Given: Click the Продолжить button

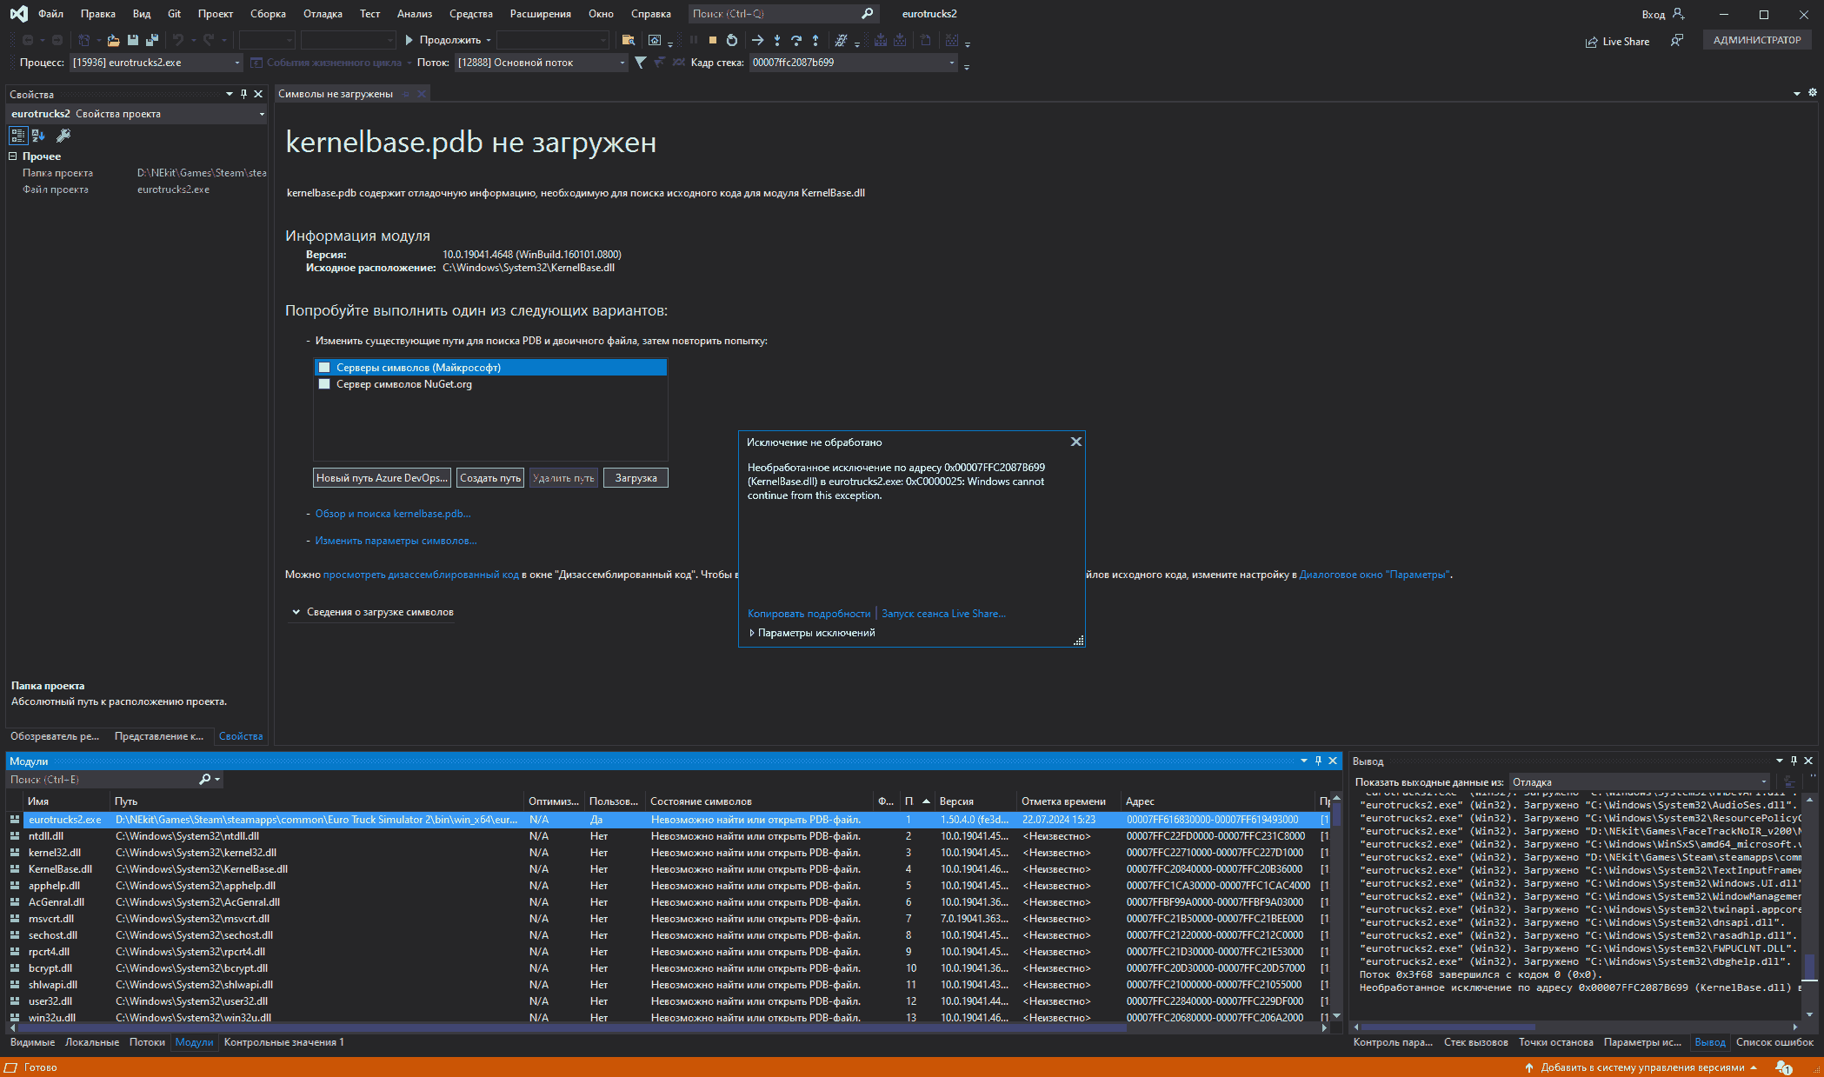Looking at the screenshot, I should tap(443, 40).
